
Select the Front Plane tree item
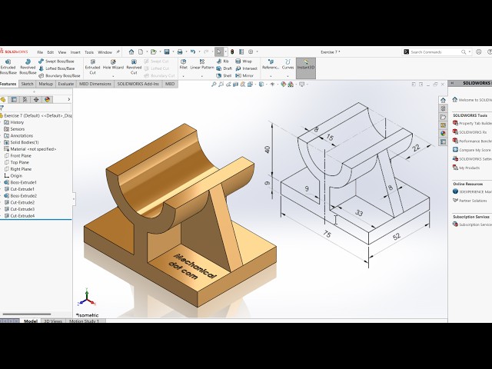click(x=18, y=155)
